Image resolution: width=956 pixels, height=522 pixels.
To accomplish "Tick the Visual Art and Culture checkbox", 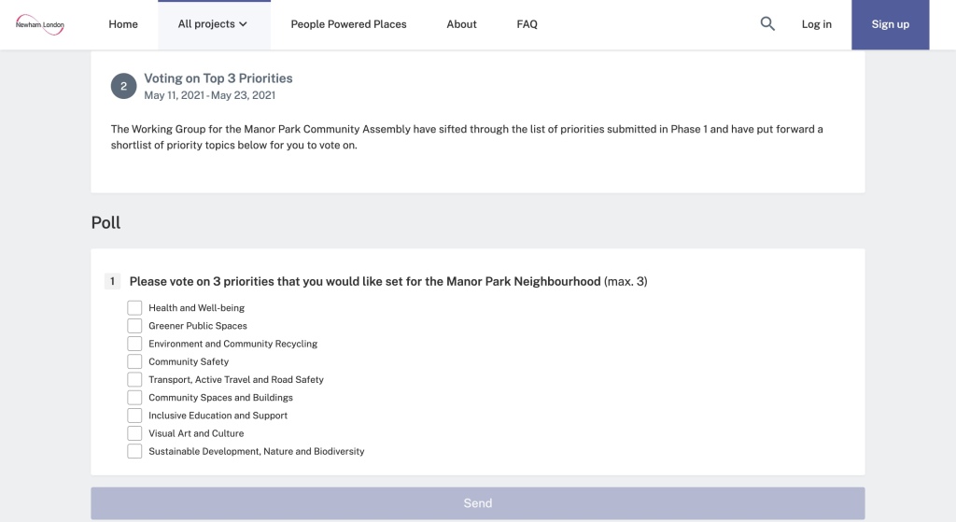I will tap(134, 433).
